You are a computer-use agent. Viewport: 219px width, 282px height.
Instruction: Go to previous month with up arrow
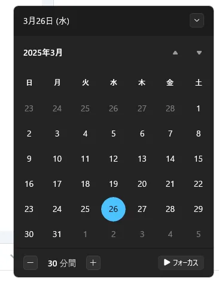coord(175,53)
